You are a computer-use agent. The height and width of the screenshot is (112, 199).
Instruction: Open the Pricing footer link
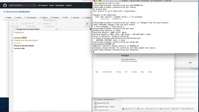point(118,72)
